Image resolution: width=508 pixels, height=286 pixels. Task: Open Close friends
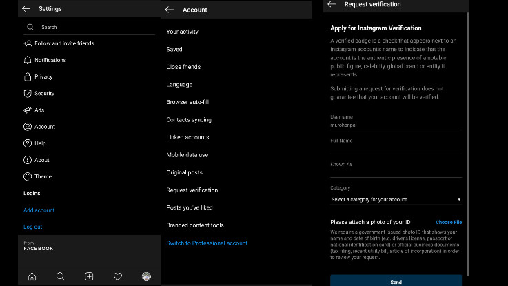tap(183, 67)
